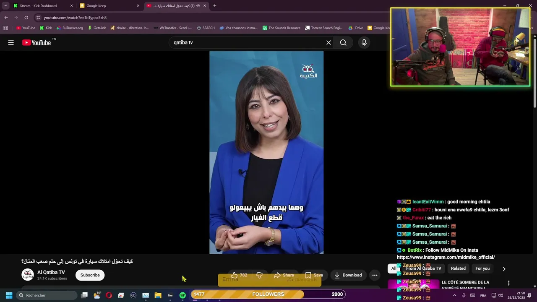Close the Google Keep tab

138,6
